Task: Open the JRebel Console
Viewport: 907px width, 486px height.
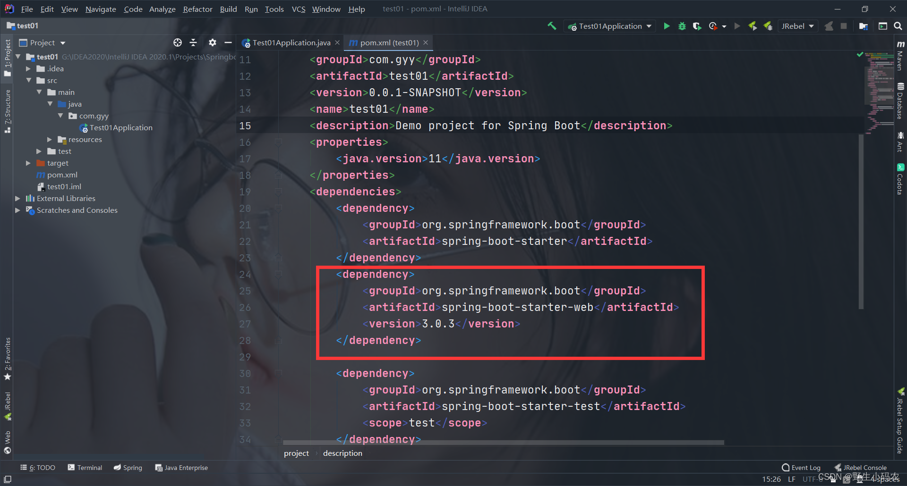Action: pyautogui.click(x=861, y=468)
